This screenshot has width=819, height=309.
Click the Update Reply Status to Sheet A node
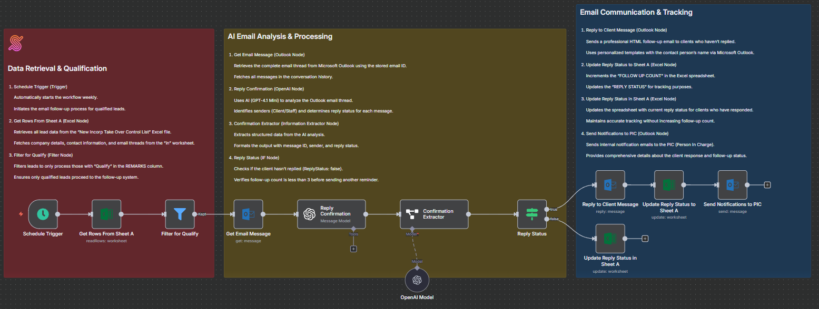coord(669,185)
